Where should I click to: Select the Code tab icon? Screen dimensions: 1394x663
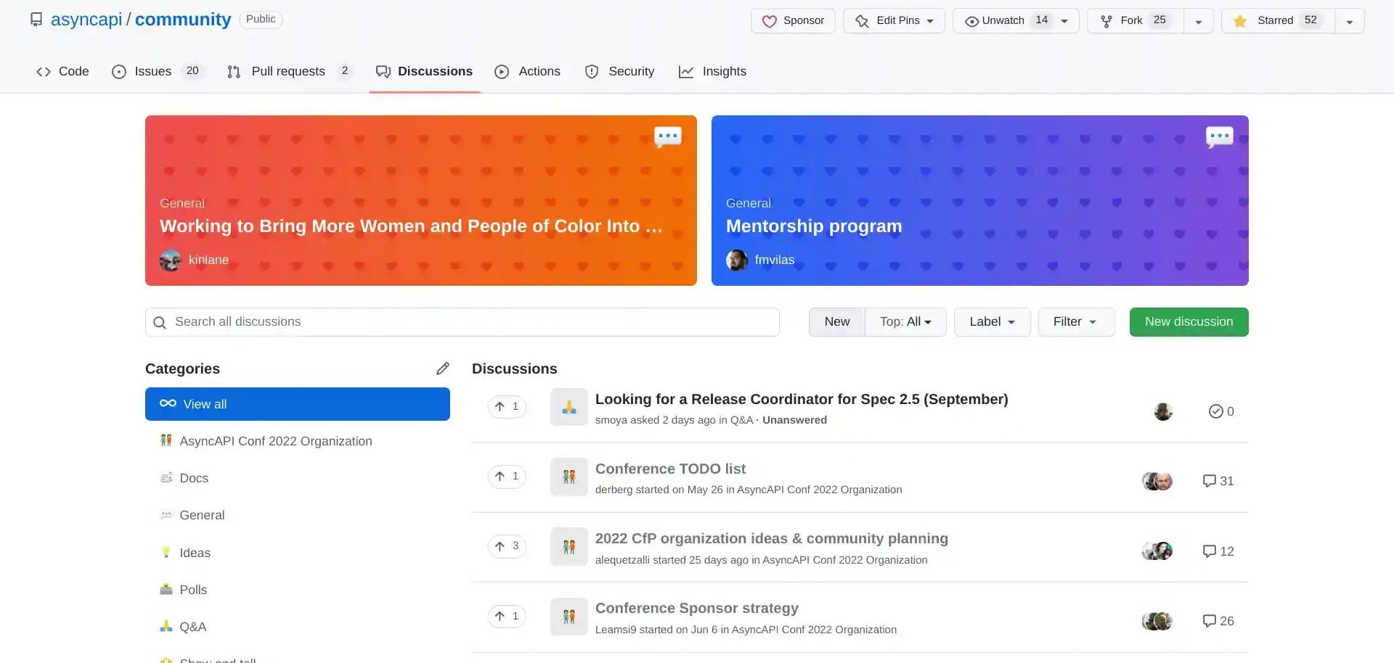point(44,71)
